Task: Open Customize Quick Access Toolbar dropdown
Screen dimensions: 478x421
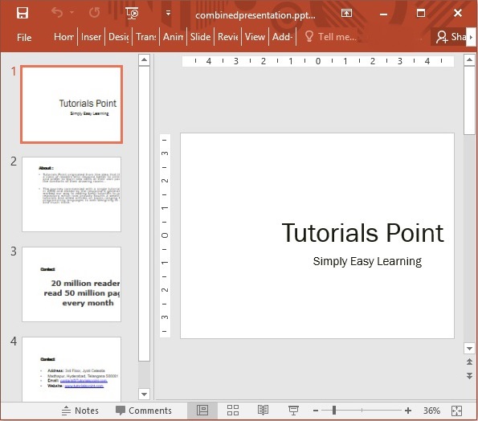Action: tap(168, 13)
